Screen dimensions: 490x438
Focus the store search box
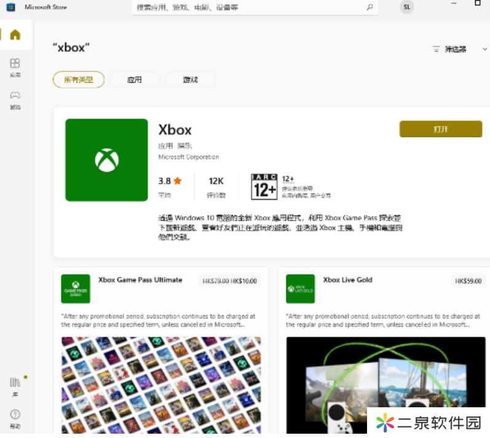tap(255, 7)
